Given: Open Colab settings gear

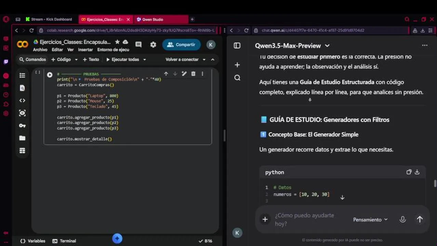Looking at the screenshot, I should 153,45.
